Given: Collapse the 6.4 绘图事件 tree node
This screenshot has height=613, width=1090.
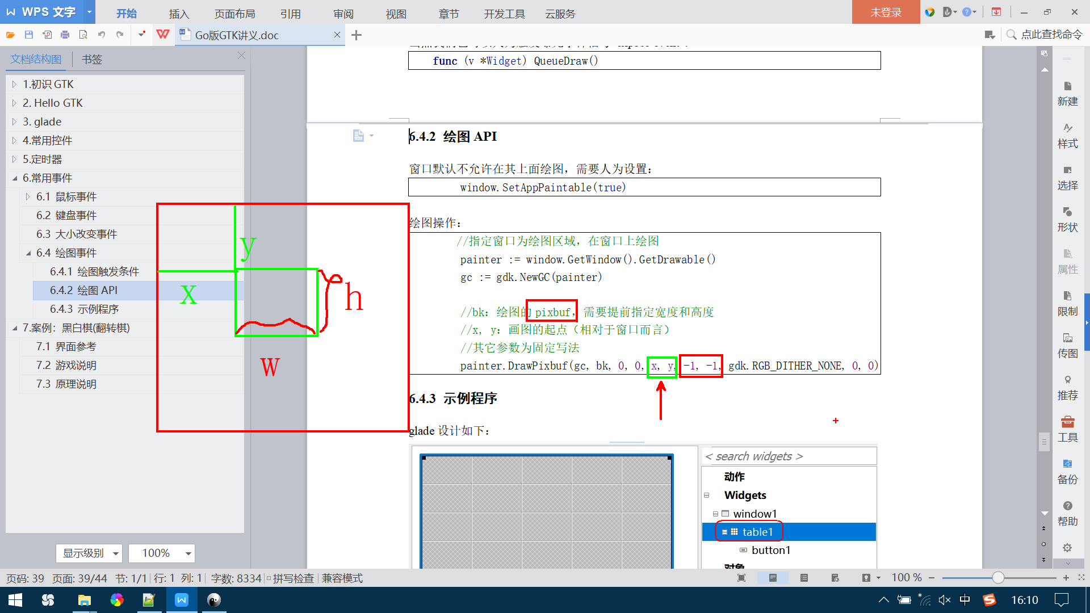Looking at the screenshot, I should (28, 253).
